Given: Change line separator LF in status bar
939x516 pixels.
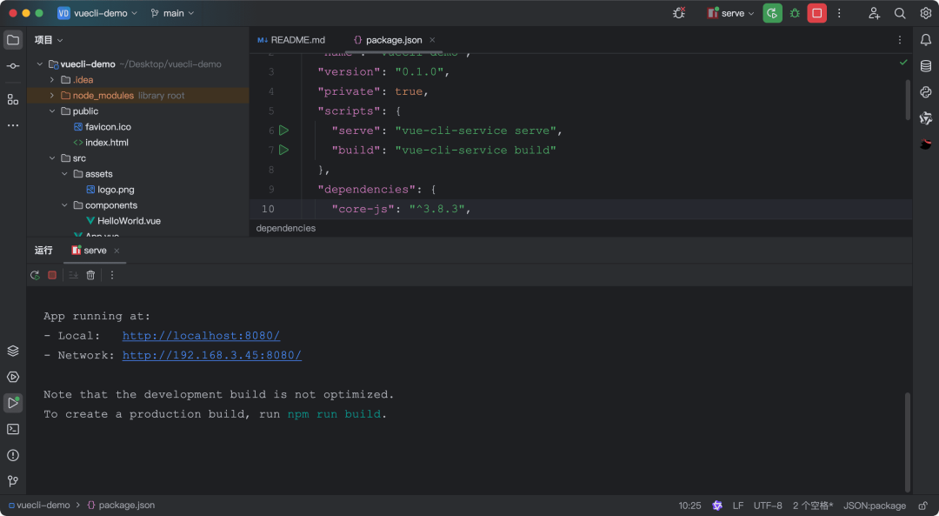Looking at the screenshot, I should pos(738,506).
